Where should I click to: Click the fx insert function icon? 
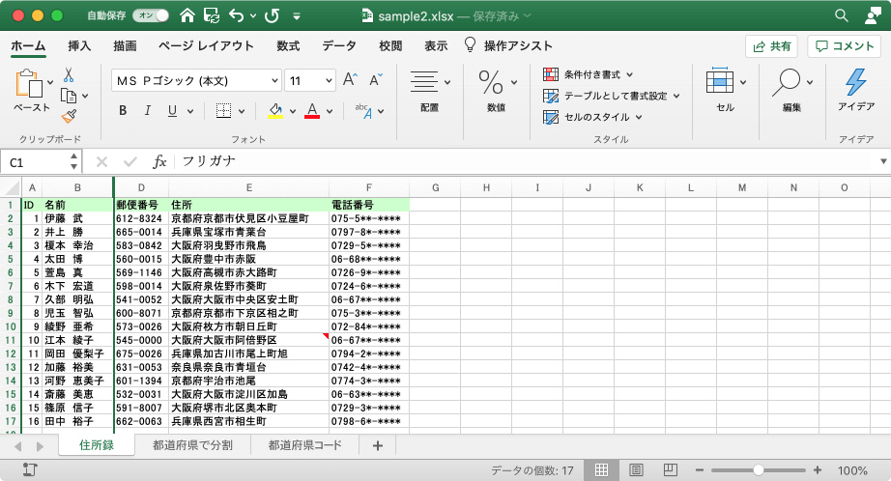click(x=159, y=162)
